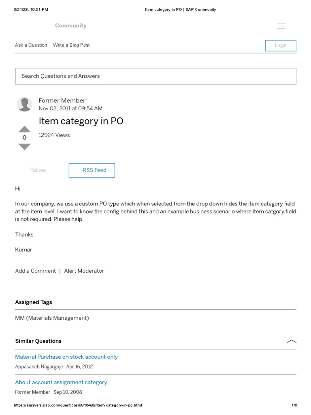The height and width of the screenshot is (415, 311).
Task: Click the upvote arrow on question
Action: pos(25,129)
